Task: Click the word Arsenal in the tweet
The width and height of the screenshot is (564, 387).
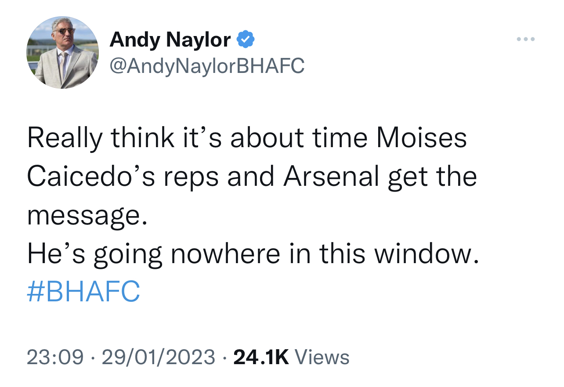Action: 331,176
